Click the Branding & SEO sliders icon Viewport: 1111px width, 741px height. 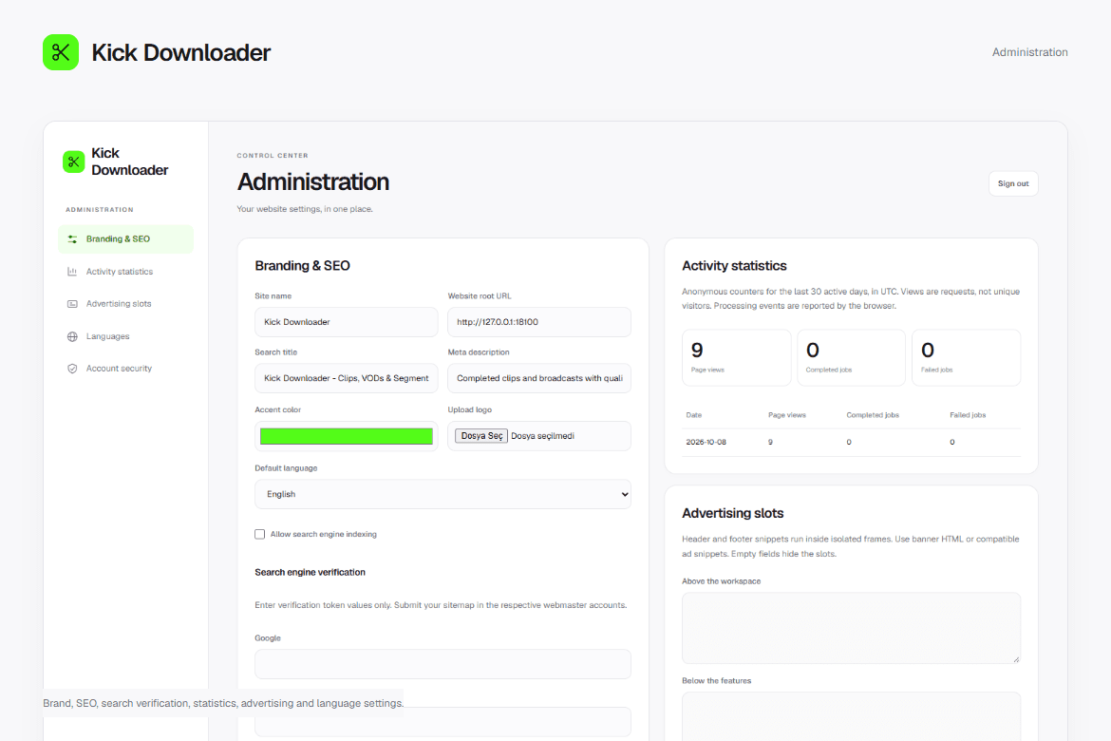point(72,239)
